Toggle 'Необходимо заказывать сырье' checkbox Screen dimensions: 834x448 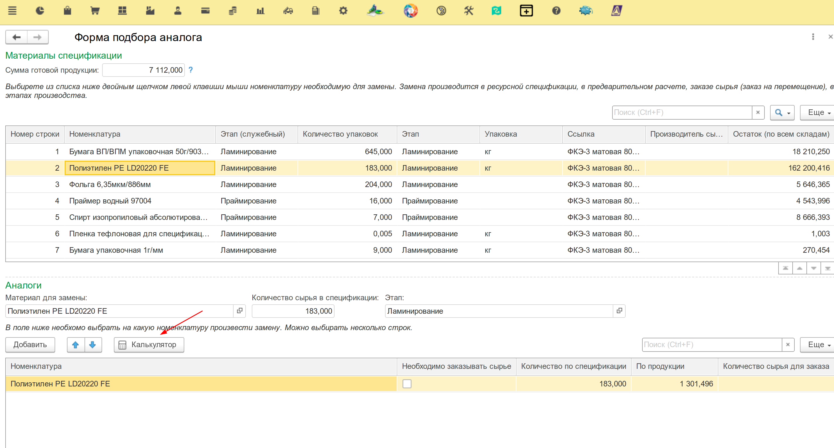[407, 383]
